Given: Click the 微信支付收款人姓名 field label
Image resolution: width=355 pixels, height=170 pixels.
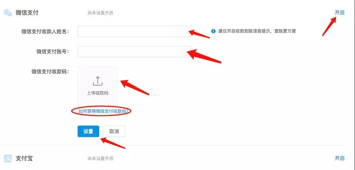Looking at the screenshot, I should [x=45, y=31].
